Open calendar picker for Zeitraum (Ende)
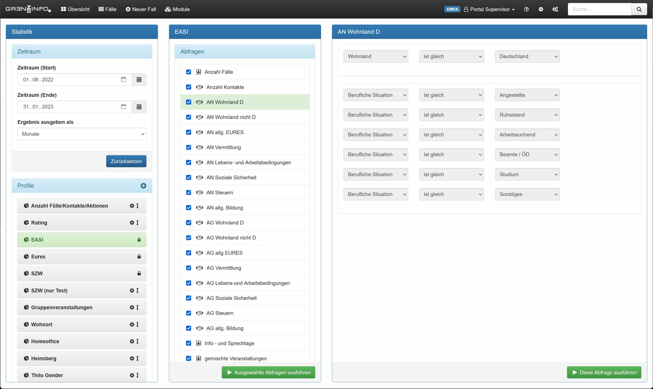653x389 pixels. 139,107
